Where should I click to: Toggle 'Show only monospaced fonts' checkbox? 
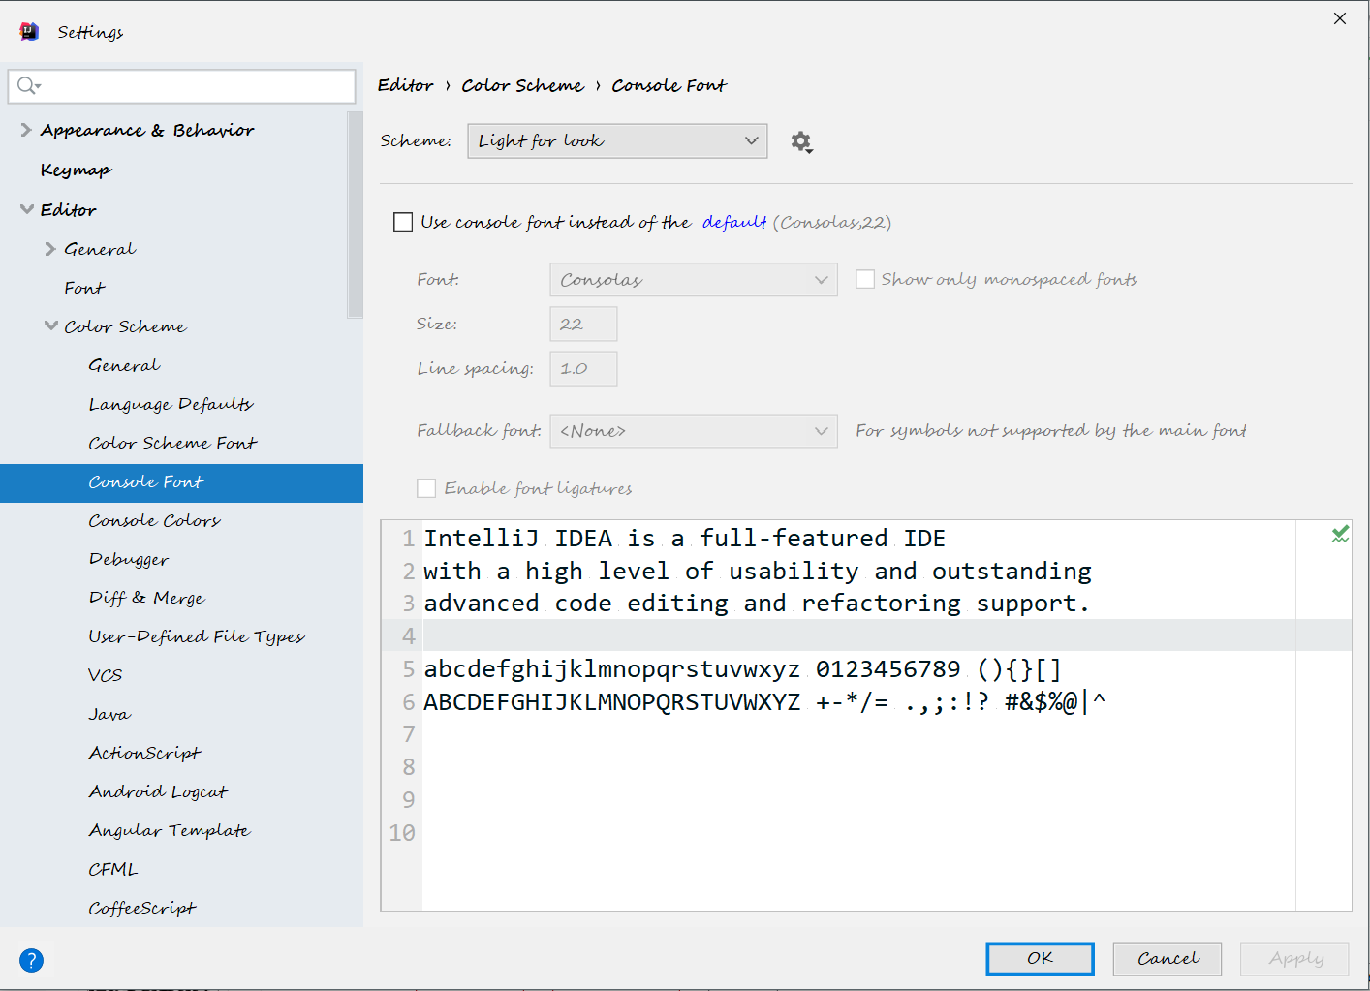865,279
